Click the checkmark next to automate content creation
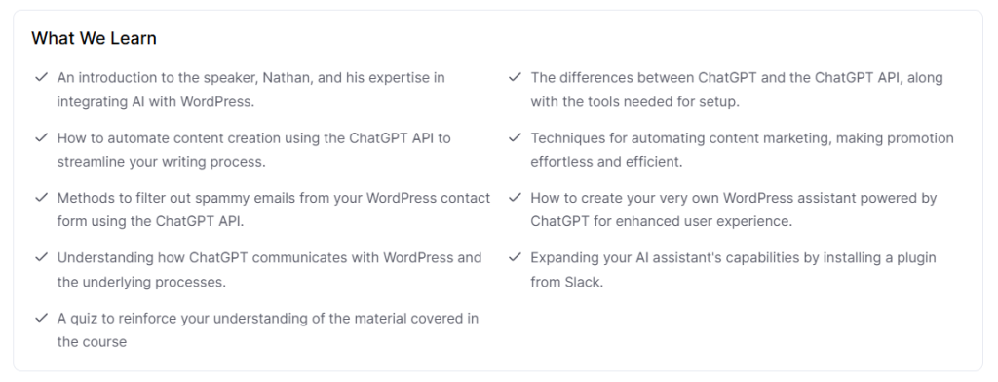 (41, 137)
